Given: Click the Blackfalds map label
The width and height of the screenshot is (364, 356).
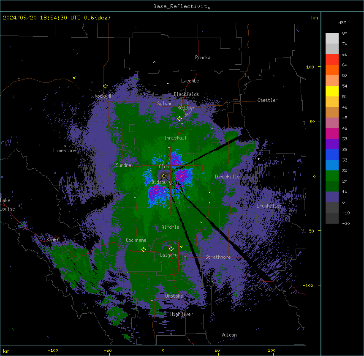Looking at the screenshot, I should [186, 94].
